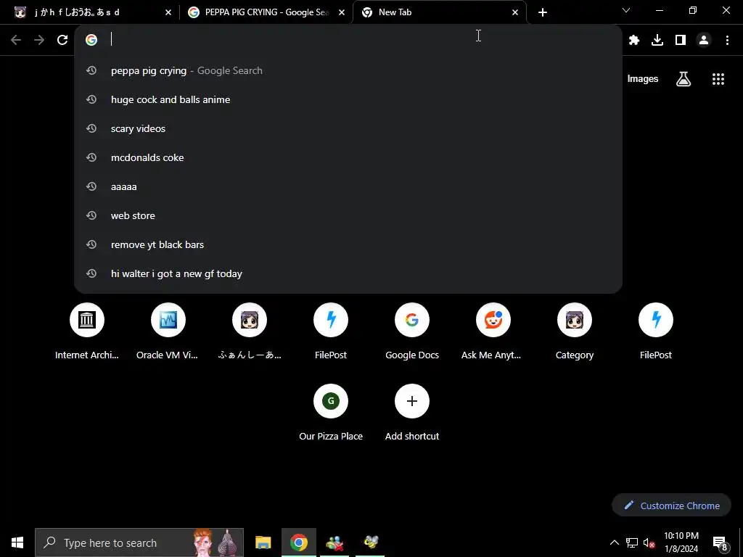Image resolution: width=743 pixels, height=557 pixels.
Task: Open File Explorer from taskbar
Action: click(x=263, y=542)
